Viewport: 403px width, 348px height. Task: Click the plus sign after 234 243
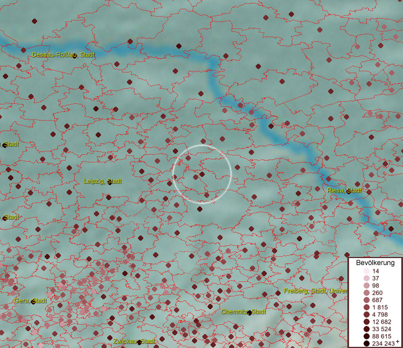398,341
